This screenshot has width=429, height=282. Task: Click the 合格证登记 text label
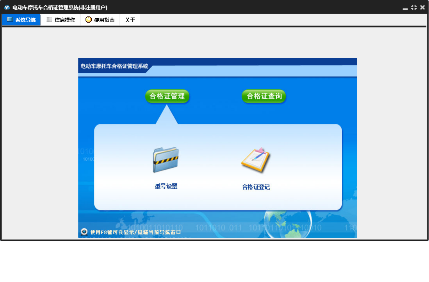pyautogui.click(x=256, y=187)
